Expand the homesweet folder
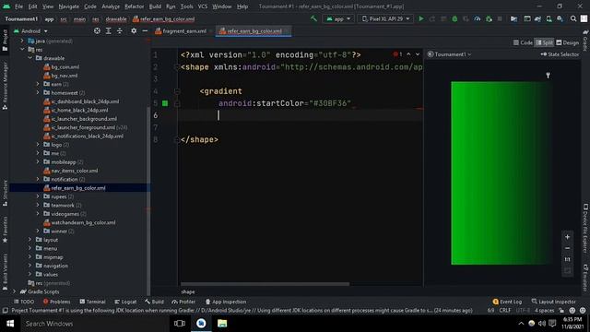The image size is (590, 332). 38,92
